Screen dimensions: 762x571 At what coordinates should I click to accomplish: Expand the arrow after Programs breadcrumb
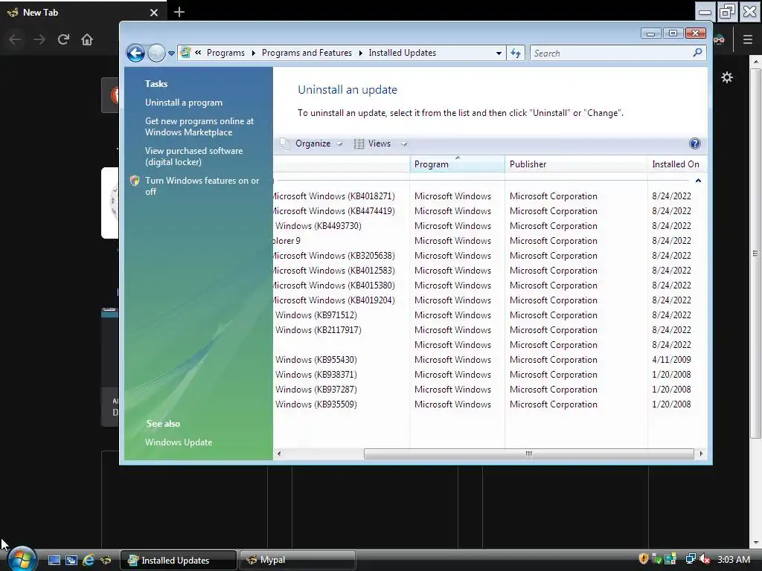click(253, 53)
